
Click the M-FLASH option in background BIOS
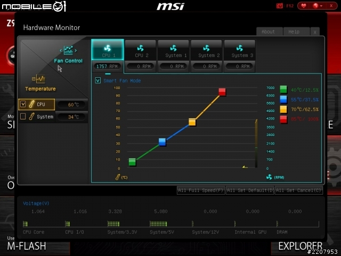tap(27, 246)
